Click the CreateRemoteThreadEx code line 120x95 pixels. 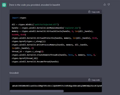pos(54,55)
